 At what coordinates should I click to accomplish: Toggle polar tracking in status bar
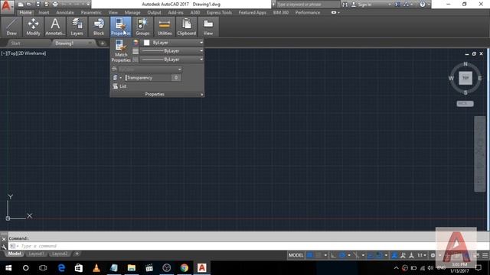pyautogui.click(x=342, y=255)
